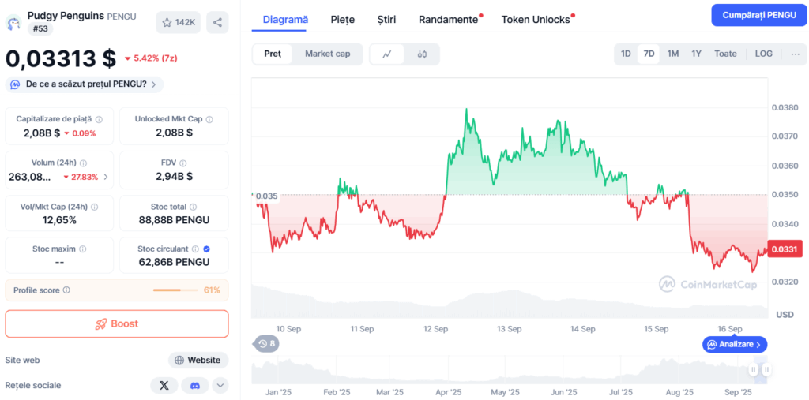Image resolution: width=809 pixels, height=400 pixels.
Task: Click the left range handle in mini chart
Action: (753, 369)
